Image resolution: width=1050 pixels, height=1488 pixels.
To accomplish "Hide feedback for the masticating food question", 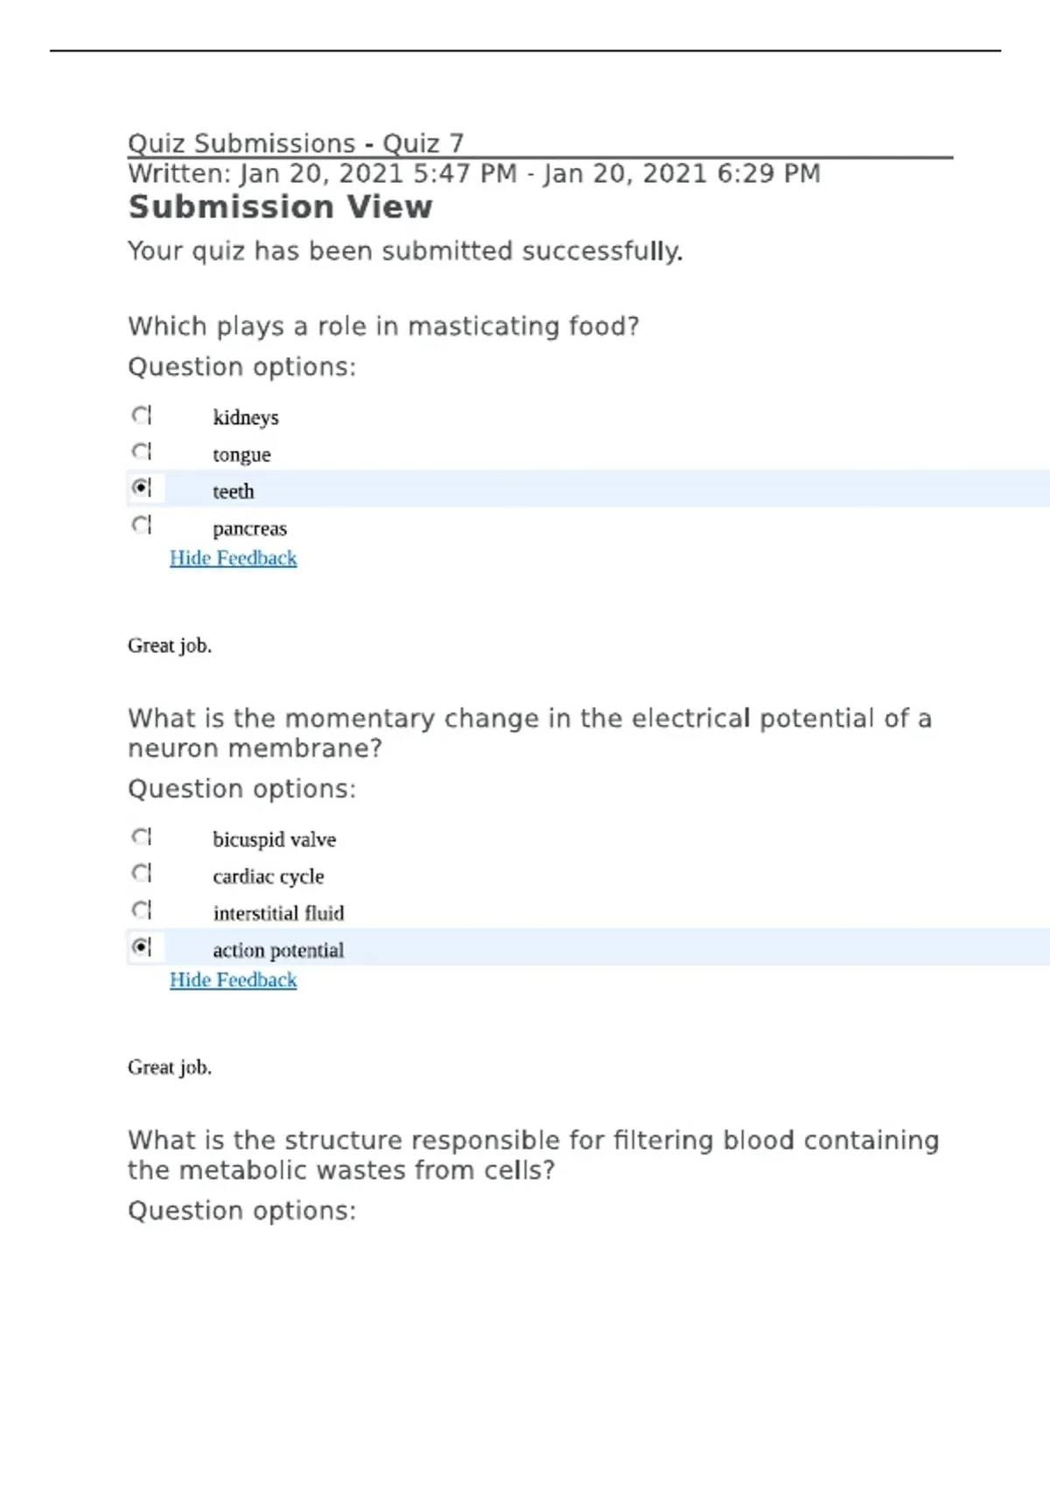I will 233,558.
